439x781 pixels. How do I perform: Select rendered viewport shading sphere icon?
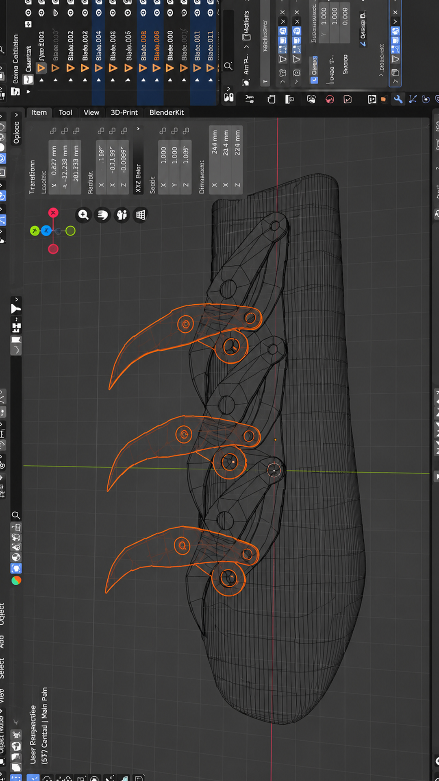point(16,580)
